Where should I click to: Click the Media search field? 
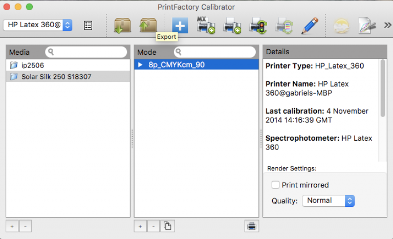pyautogui.click(x=86, y=52)
